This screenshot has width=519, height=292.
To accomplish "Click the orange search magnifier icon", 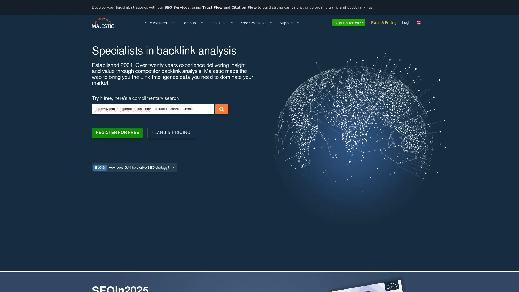I will coord(222,109).
